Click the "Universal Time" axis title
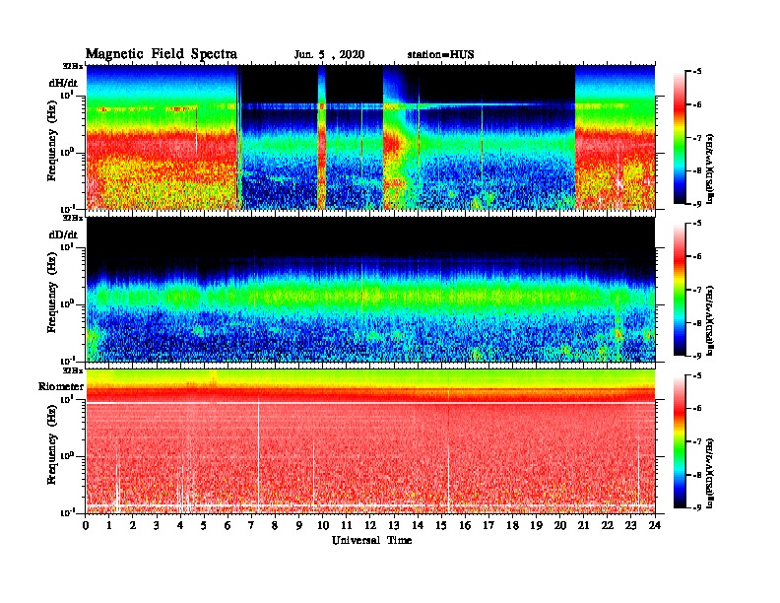The image size is (780, 603). click(371, 540)
